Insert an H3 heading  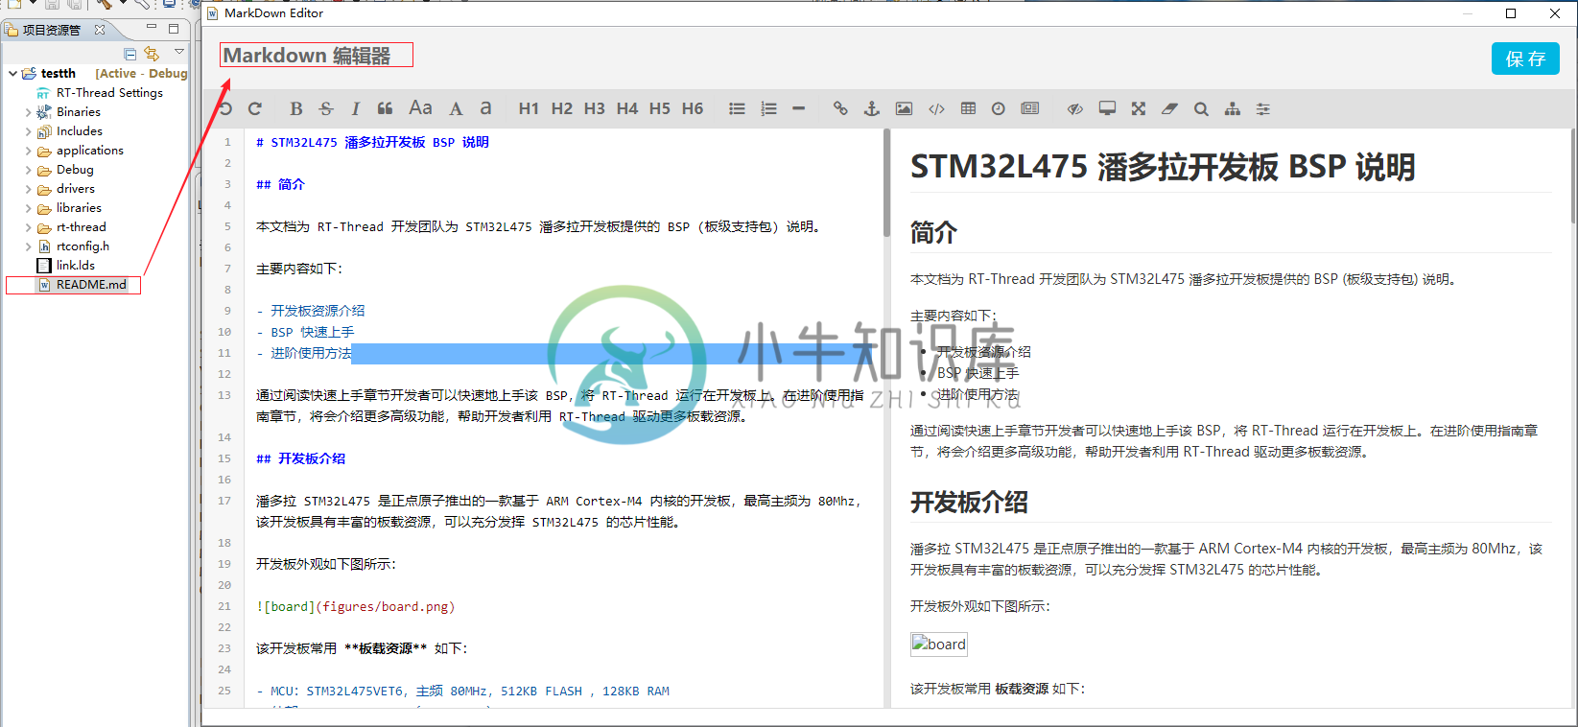click(x=595, y=108)
